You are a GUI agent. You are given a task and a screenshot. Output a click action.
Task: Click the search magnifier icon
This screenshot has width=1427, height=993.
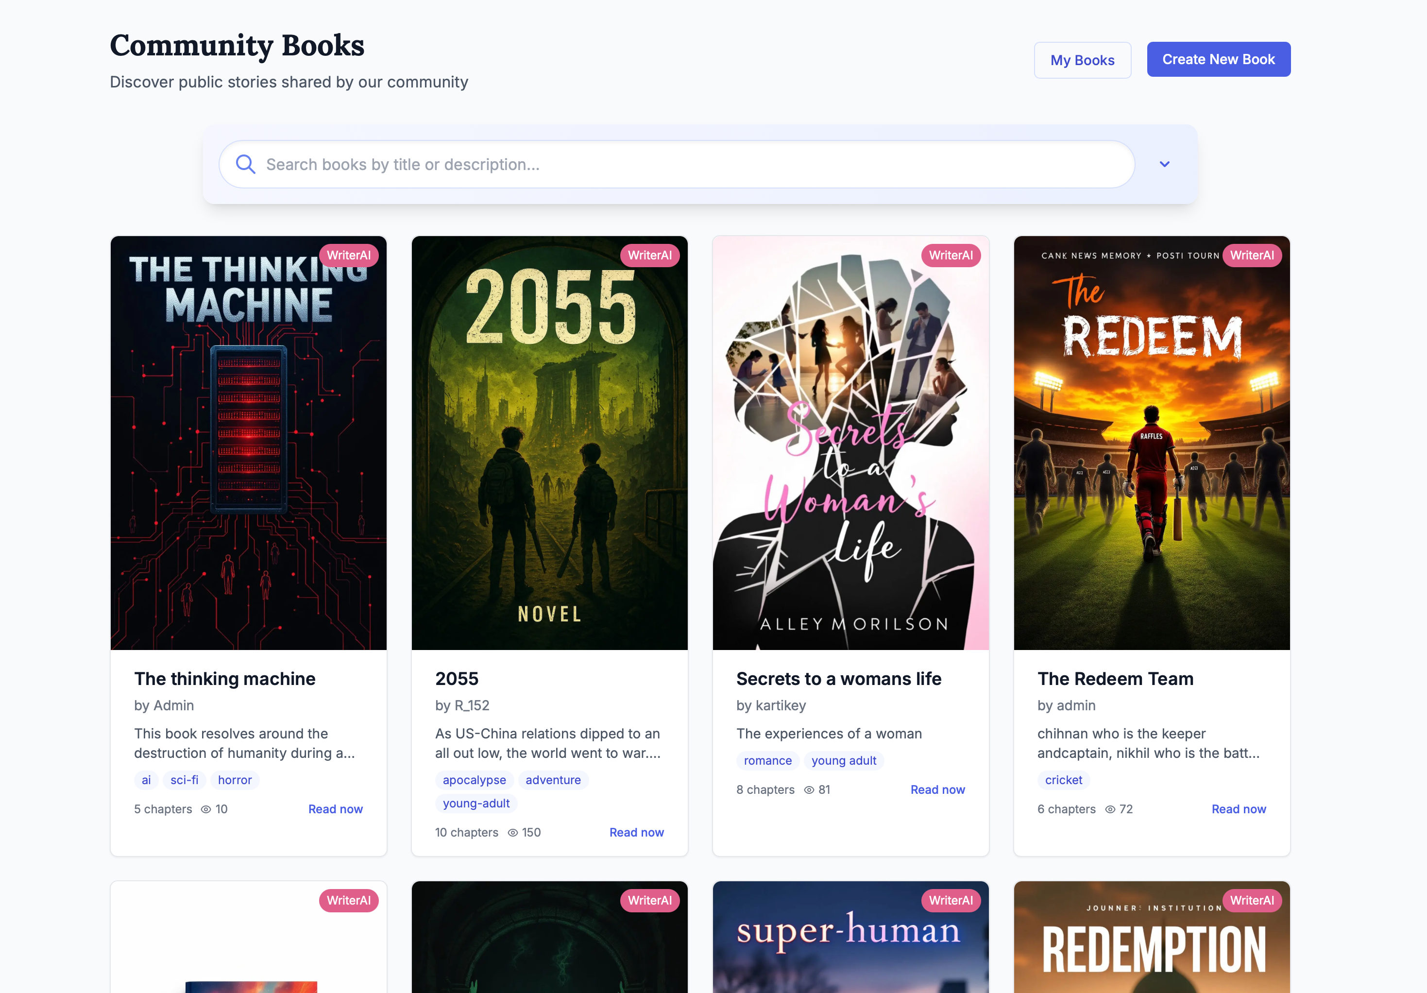click(245, 164)
